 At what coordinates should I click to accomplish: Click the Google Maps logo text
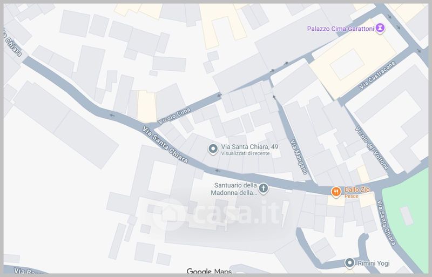pyautogui.click(x=210, y=272)
